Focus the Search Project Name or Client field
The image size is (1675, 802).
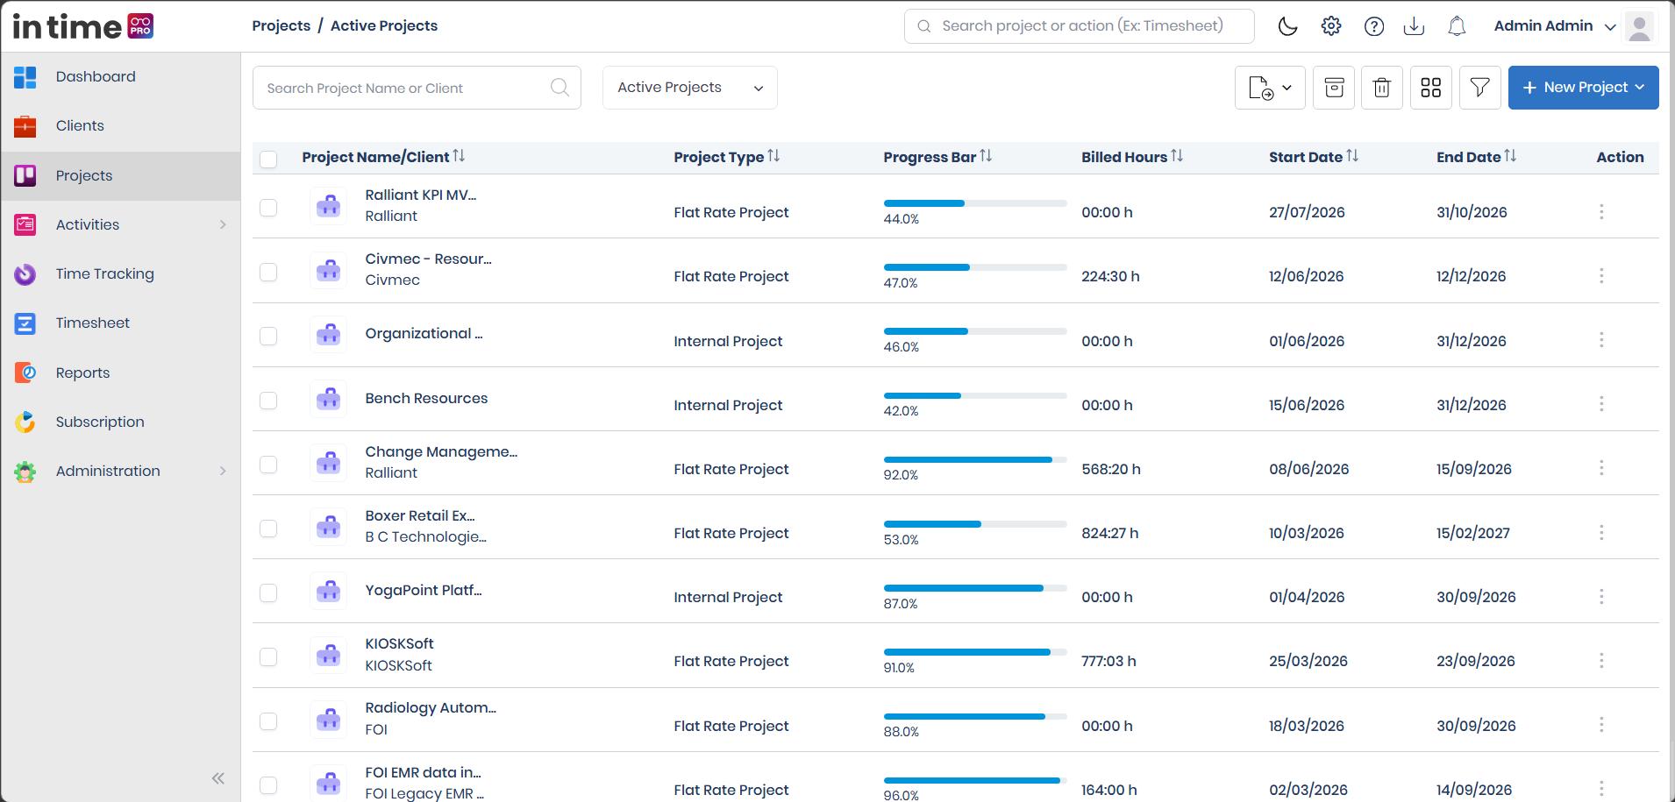tap(417, 88)
